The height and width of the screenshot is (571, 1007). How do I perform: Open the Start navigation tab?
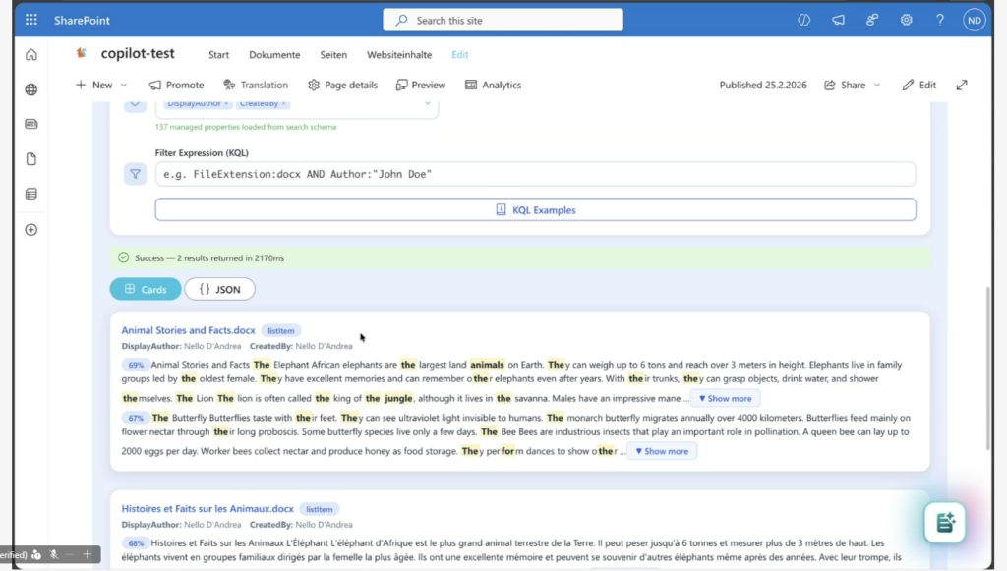pos(218,54)
